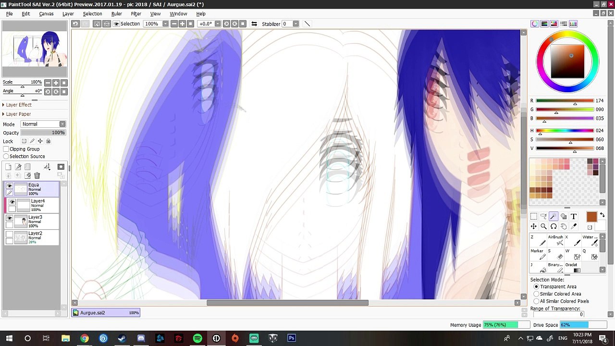Swap foreground and background colors

pyautogui.click(x=602, y=215)
